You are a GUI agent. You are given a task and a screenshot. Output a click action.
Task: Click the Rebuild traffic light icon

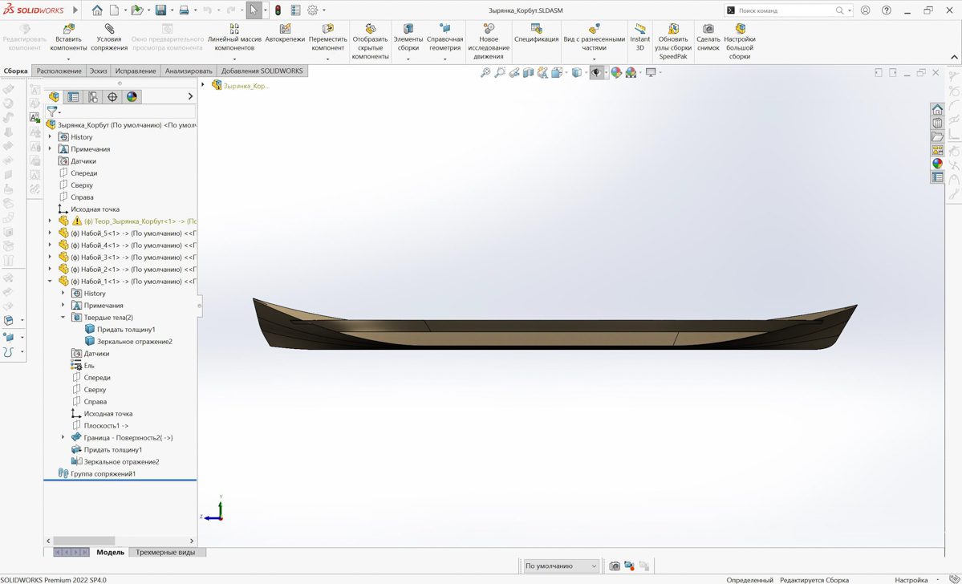(278, 10)
